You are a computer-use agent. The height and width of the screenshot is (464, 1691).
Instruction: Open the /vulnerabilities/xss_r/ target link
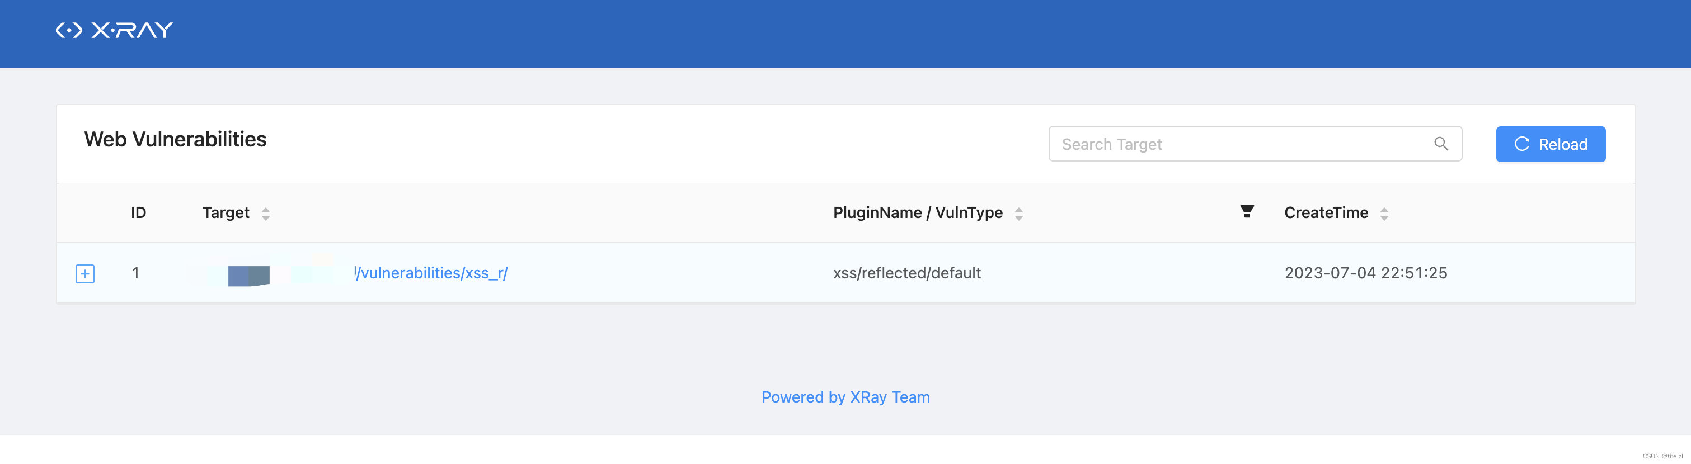(432, 273)
